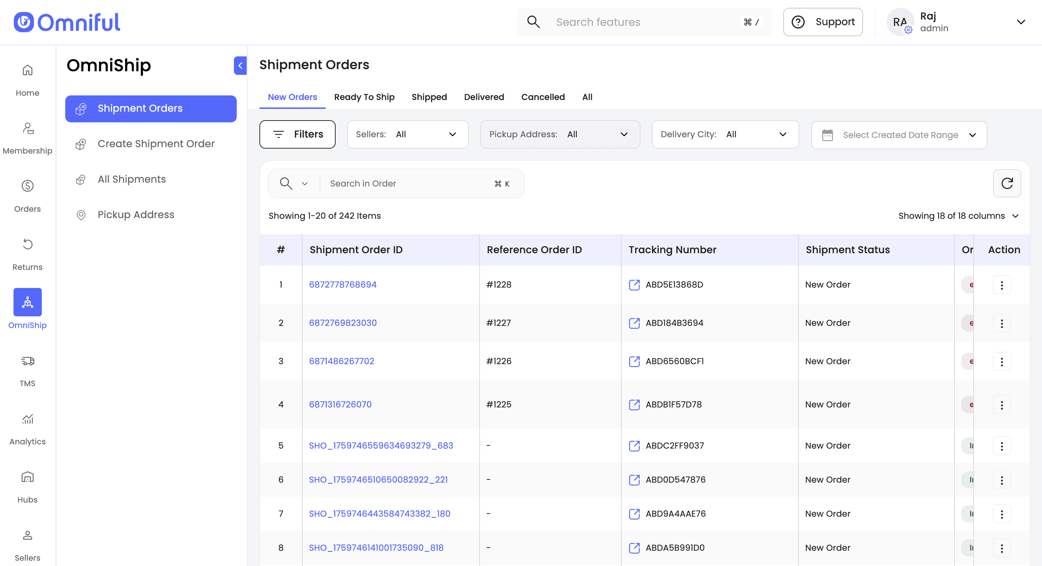The height and width of the screenshot is (566, 1042).
Task: Go to Analytics via chart icon
Action: (x=28, y=419)
